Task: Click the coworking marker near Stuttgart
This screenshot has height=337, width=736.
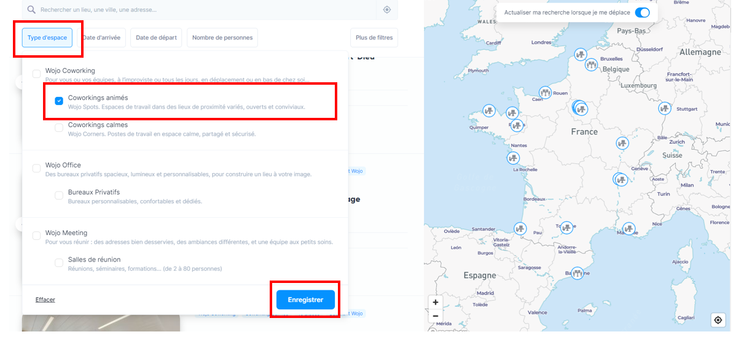Action: click(x=664, y=108)
